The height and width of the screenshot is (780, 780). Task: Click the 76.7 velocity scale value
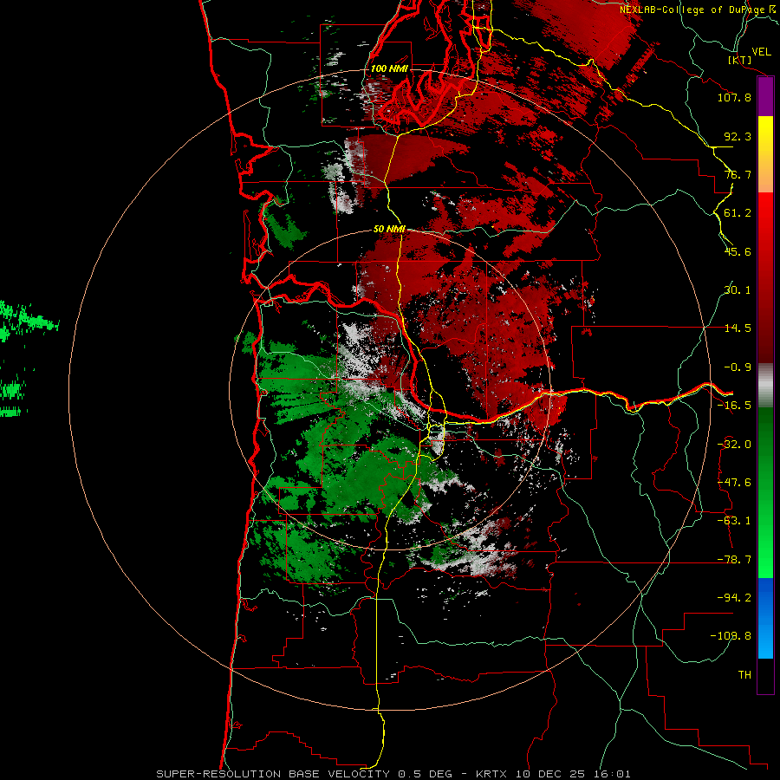click(x=738, y=174)
